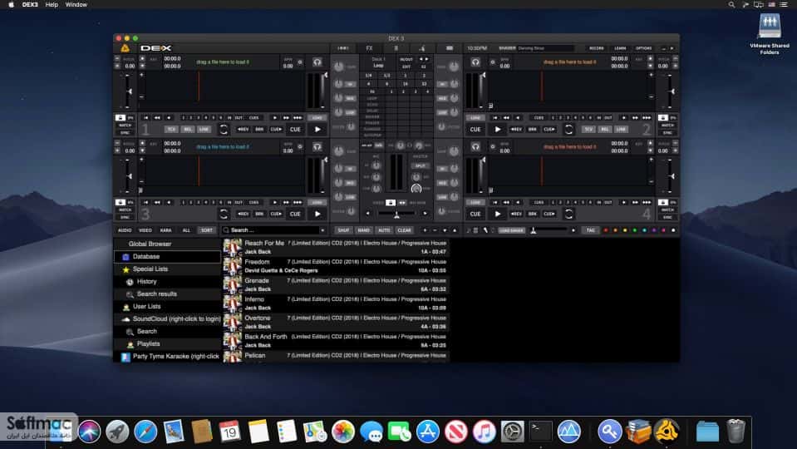Screen dimensions: 797x449
Task: Click Deck 1 triple fast-forward icon
Action: click(x=298, y=117)
